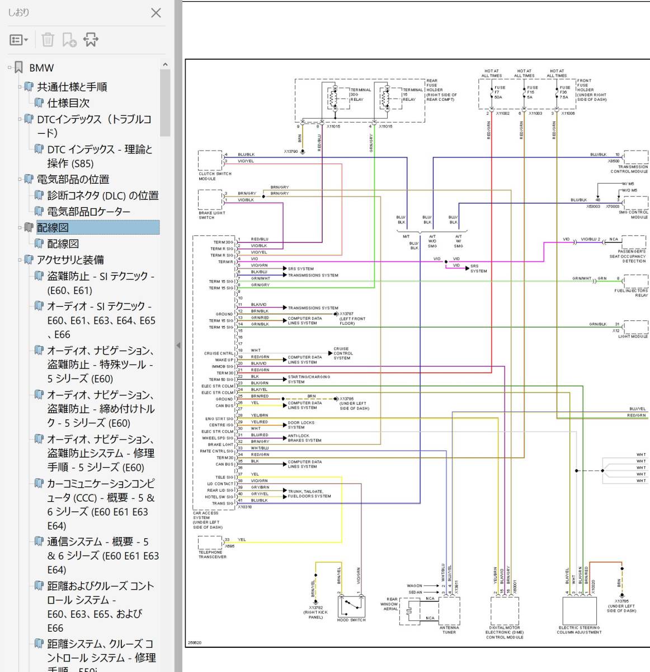The image size is (650, 672).
Task: Open 通信システム - 概要 bookmark
Action: tap(103, 556)
